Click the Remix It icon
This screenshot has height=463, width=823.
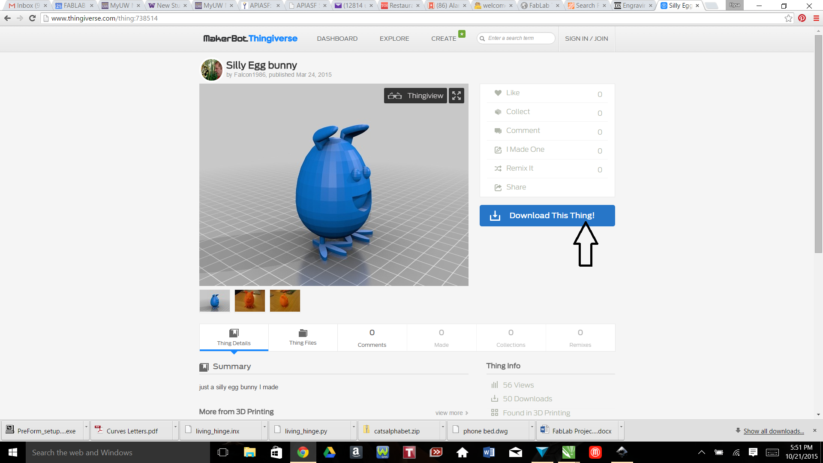pyautogui.click(x=498, y=169)
